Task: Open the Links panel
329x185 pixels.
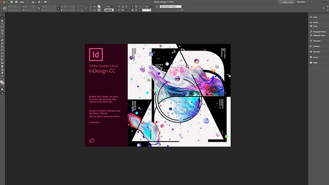Action: click(x=314, y=17)
